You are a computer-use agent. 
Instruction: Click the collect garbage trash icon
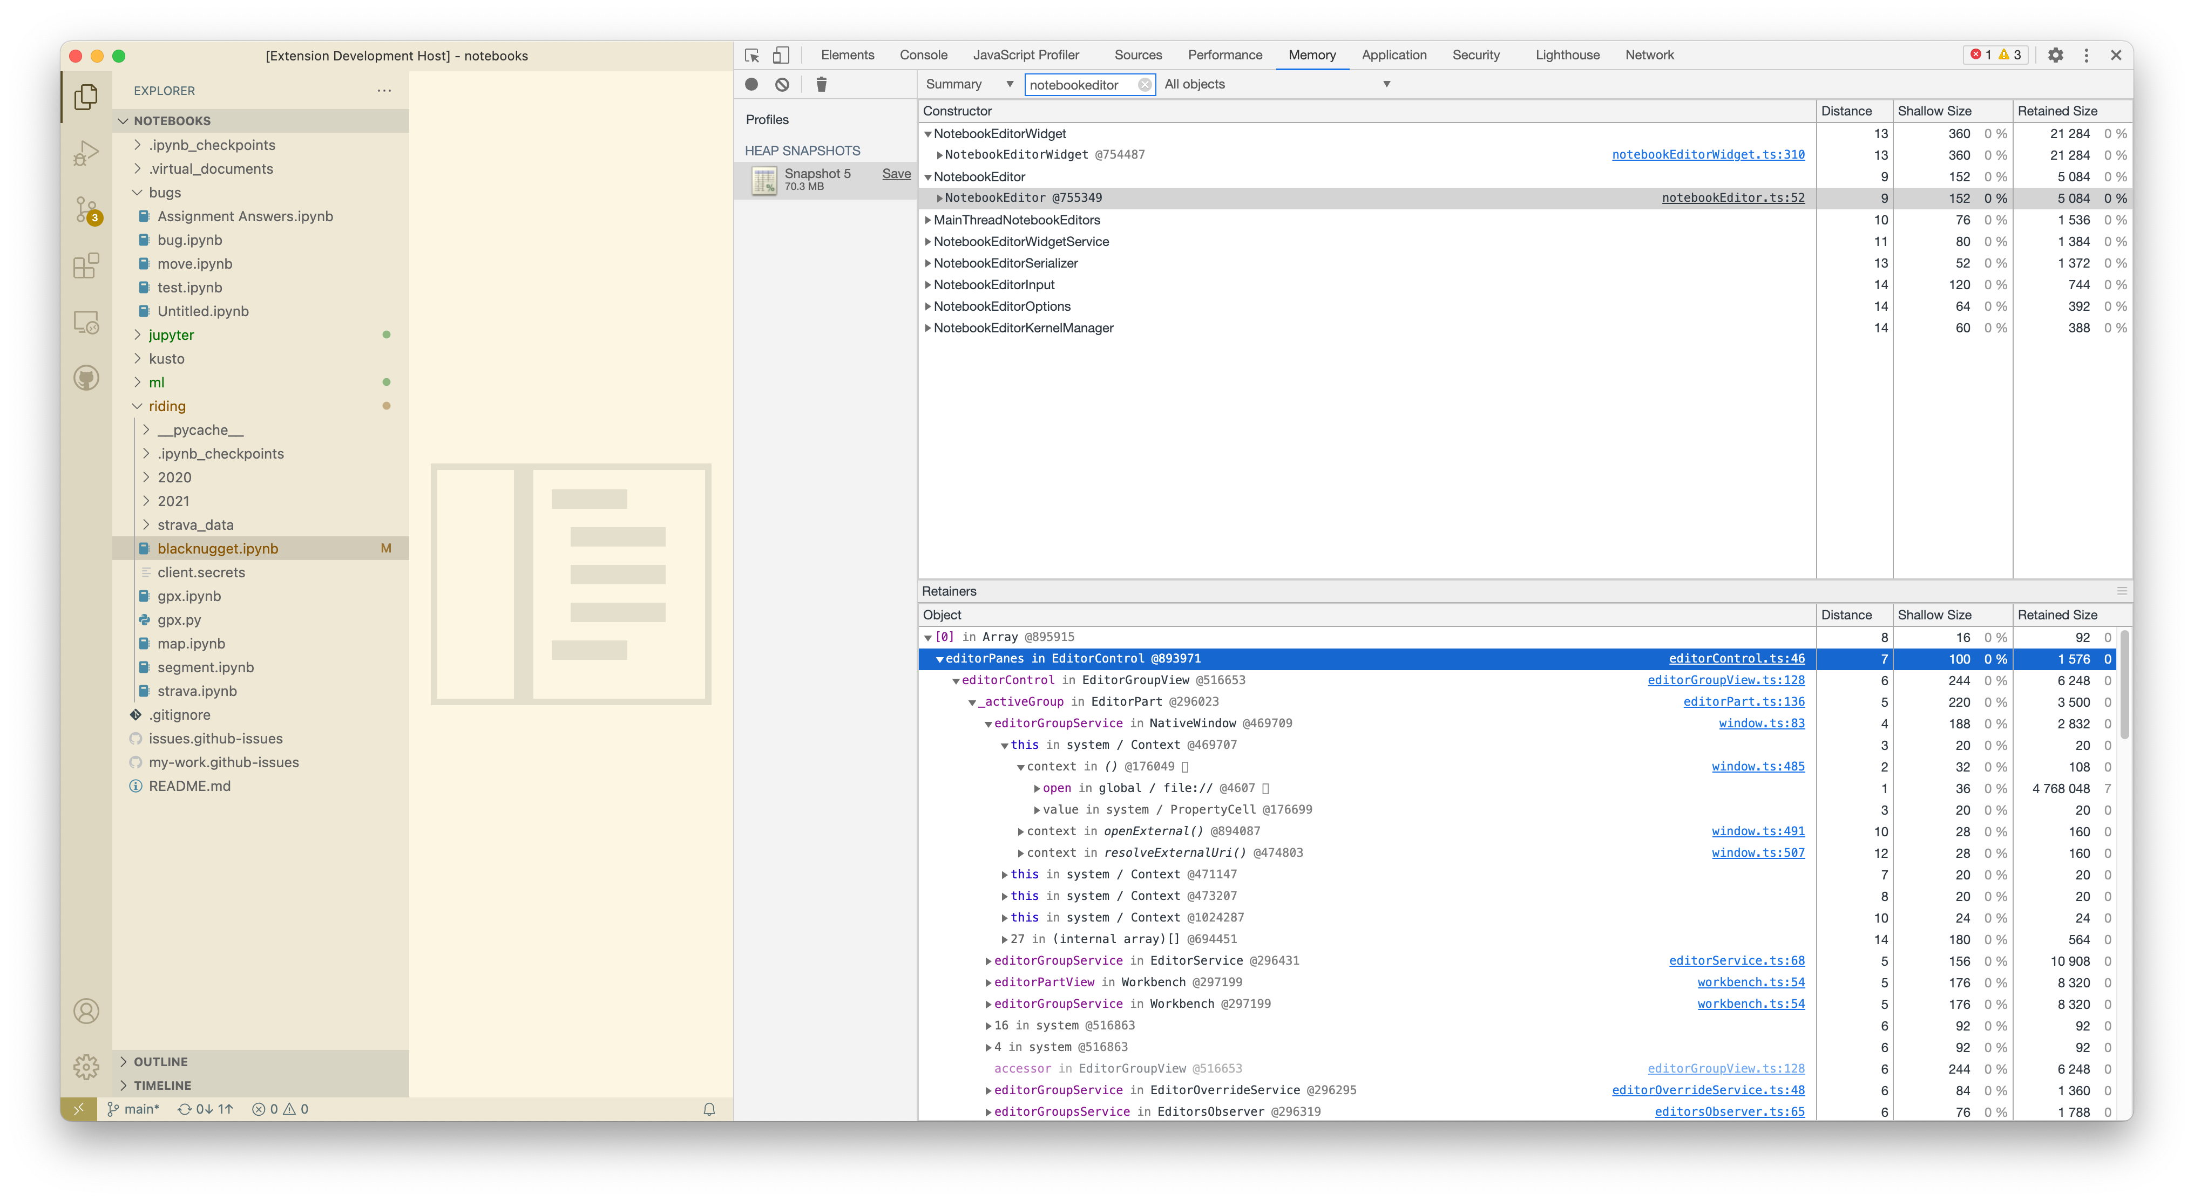pyautogui.click(x=821, y=84)
